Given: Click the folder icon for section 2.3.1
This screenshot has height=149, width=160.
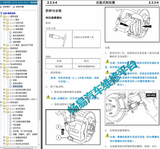Looking at the screenshot, I should coord(7,70).
